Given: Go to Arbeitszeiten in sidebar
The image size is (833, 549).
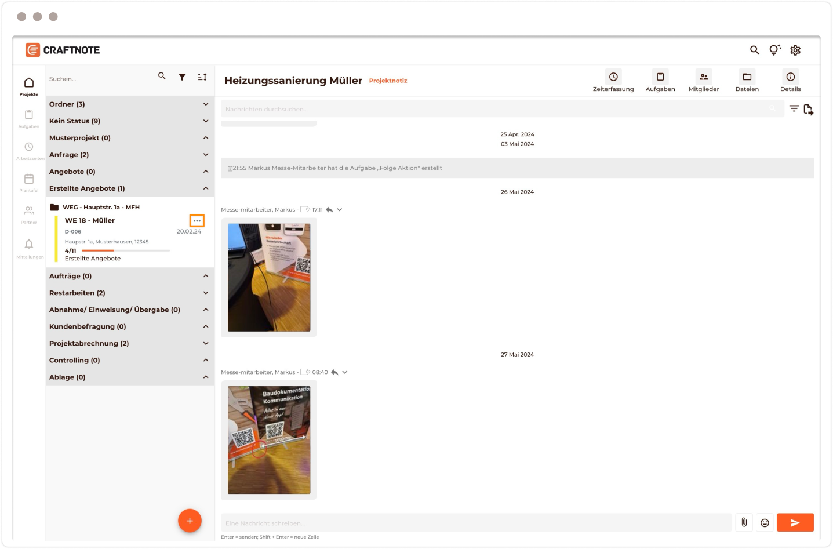Looking at the screenshot, I should click(29, 150).
